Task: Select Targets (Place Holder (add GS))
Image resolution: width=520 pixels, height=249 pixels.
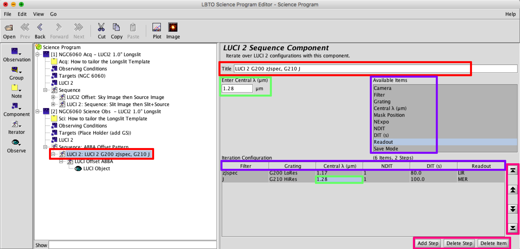Action: point(95,133)
